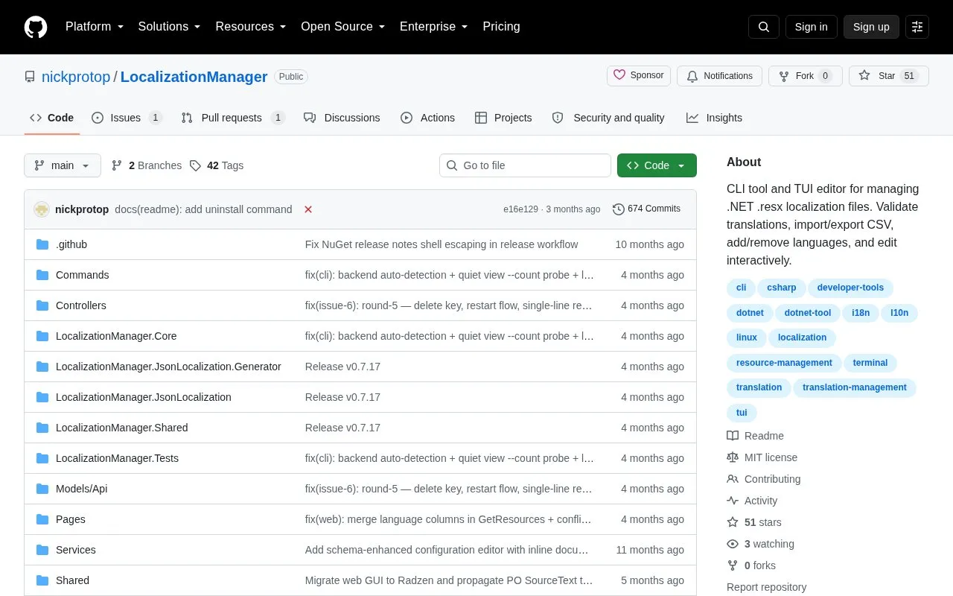Screen dimensions: 953x596
Task: Switch to the Issues tab
Action: pyautogui.click(x=127, y=118)
